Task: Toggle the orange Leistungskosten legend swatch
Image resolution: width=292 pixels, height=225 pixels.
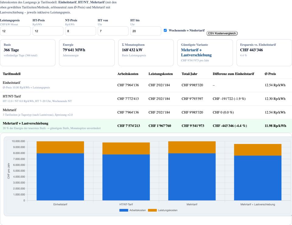Action: click(152, 210)
